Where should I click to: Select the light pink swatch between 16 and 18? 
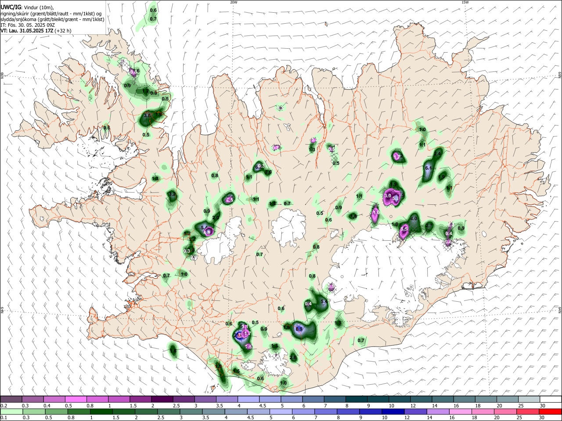[x=461, y=412]
